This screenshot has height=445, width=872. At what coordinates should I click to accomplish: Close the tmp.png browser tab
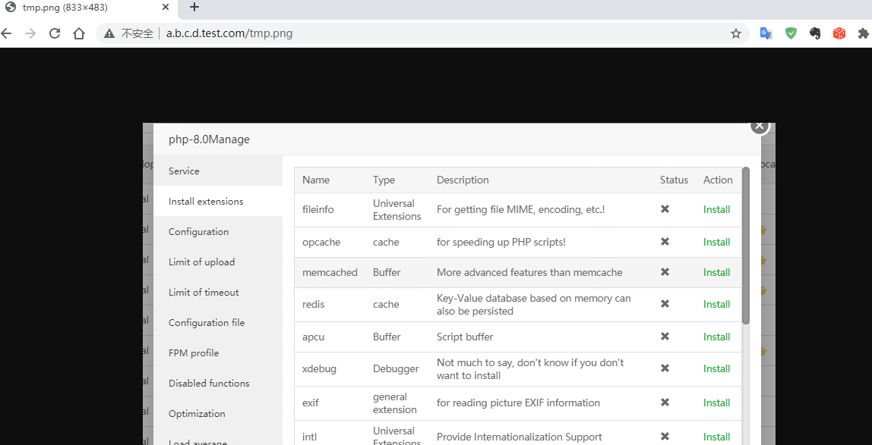(x=166, y=8)
